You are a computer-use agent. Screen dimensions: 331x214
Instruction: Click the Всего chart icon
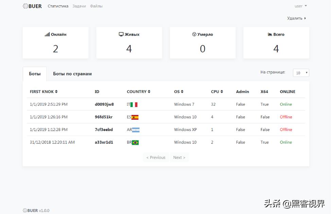coord(270,34)
